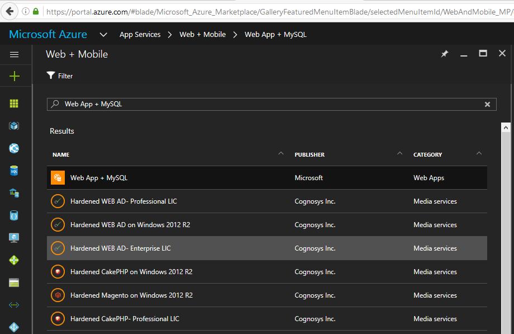Click the Microsoft publisher cell
This screenshot has width=514, height=334.
pyautogui.click(x=308, y=178)
